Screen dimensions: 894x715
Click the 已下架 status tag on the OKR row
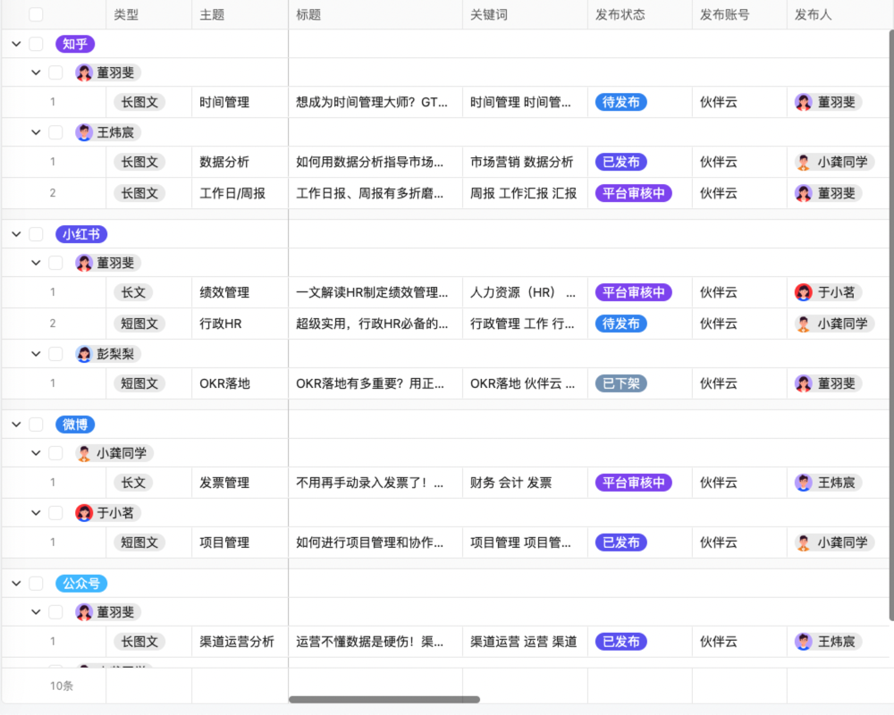(620, 383)
